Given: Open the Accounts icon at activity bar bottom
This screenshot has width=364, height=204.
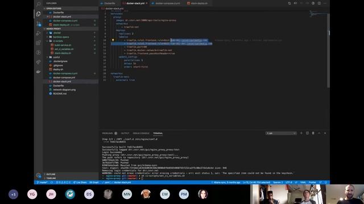Looking at the screenshot, I should [x=39, y=176].
